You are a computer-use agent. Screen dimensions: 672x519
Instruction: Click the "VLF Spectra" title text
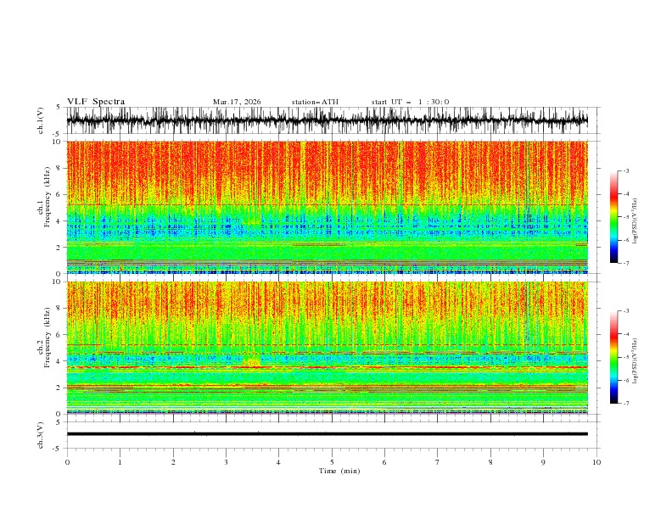pos(96,102)
